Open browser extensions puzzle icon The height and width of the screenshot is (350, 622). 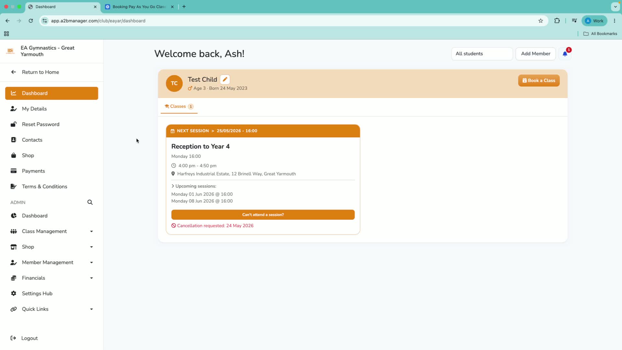click(557, 21)
